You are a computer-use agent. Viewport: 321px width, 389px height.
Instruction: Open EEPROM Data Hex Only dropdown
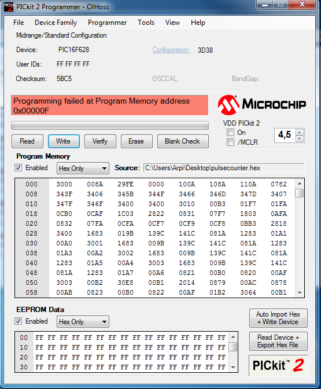pyautogui.click(x=83, y=321)
